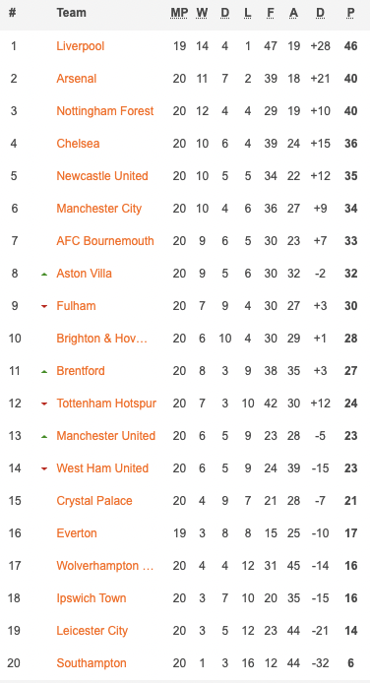Open the Chelsea team link
This screenshot has width=370, height=683.
pos(78,144)
